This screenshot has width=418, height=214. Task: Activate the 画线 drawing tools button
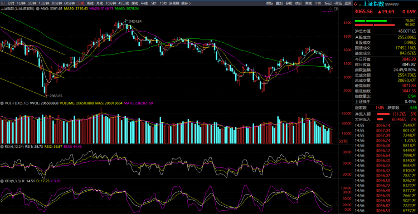click(x=308, y=3)
